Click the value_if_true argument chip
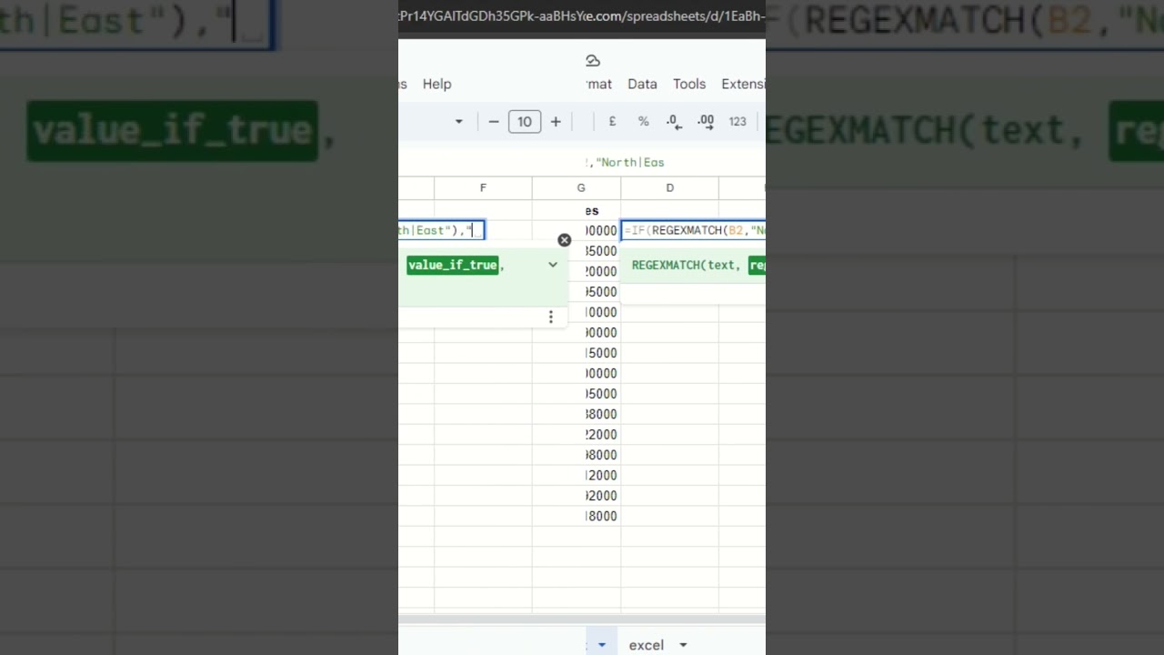Viewport: 1164px width, 655px height. (x=453, y=265)
